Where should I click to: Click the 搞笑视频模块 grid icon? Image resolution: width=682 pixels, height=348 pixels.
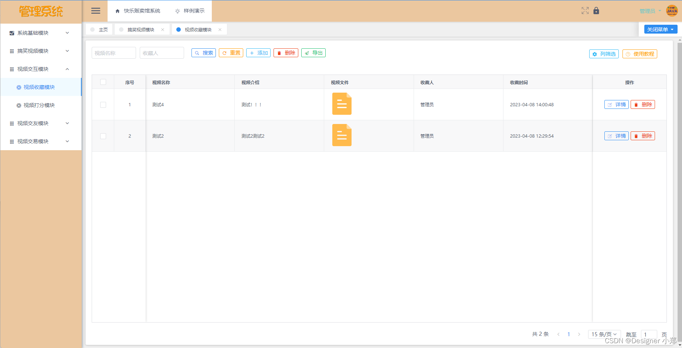(x=12, y=51)
